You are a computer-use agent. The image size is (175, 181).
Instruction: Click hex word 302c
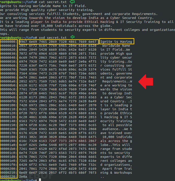(x=33, y=137)
